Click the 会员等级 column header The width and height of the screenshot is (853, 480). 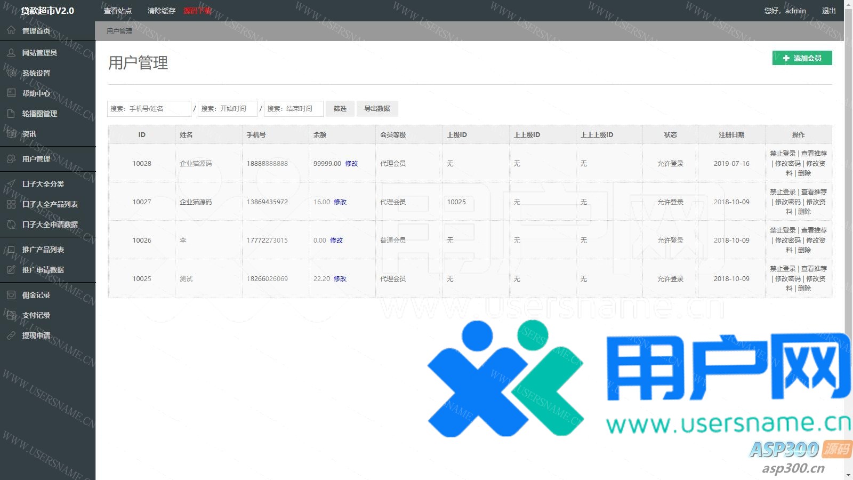(x=393, y=135)
